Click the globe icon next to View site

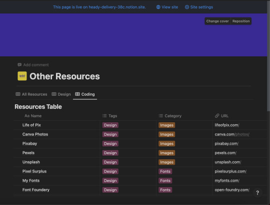click(x=158, y=7)
